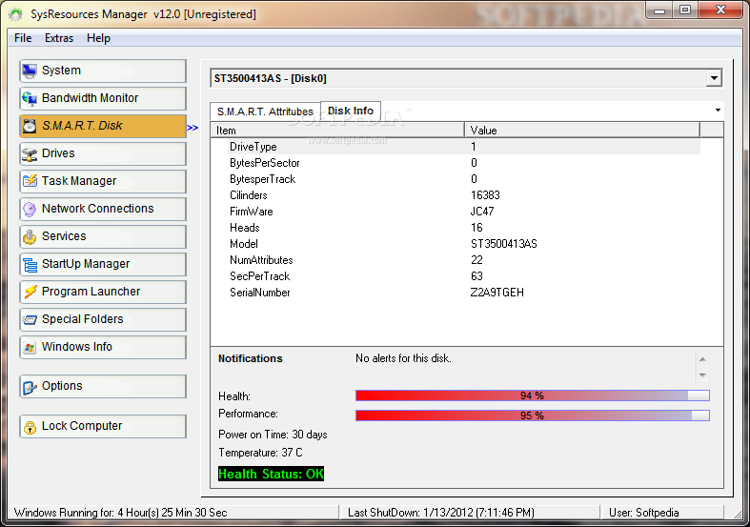The height and width of the screenshot is (527, 750).
Task: Open the Program Launcher label
Action: (91, 292)
